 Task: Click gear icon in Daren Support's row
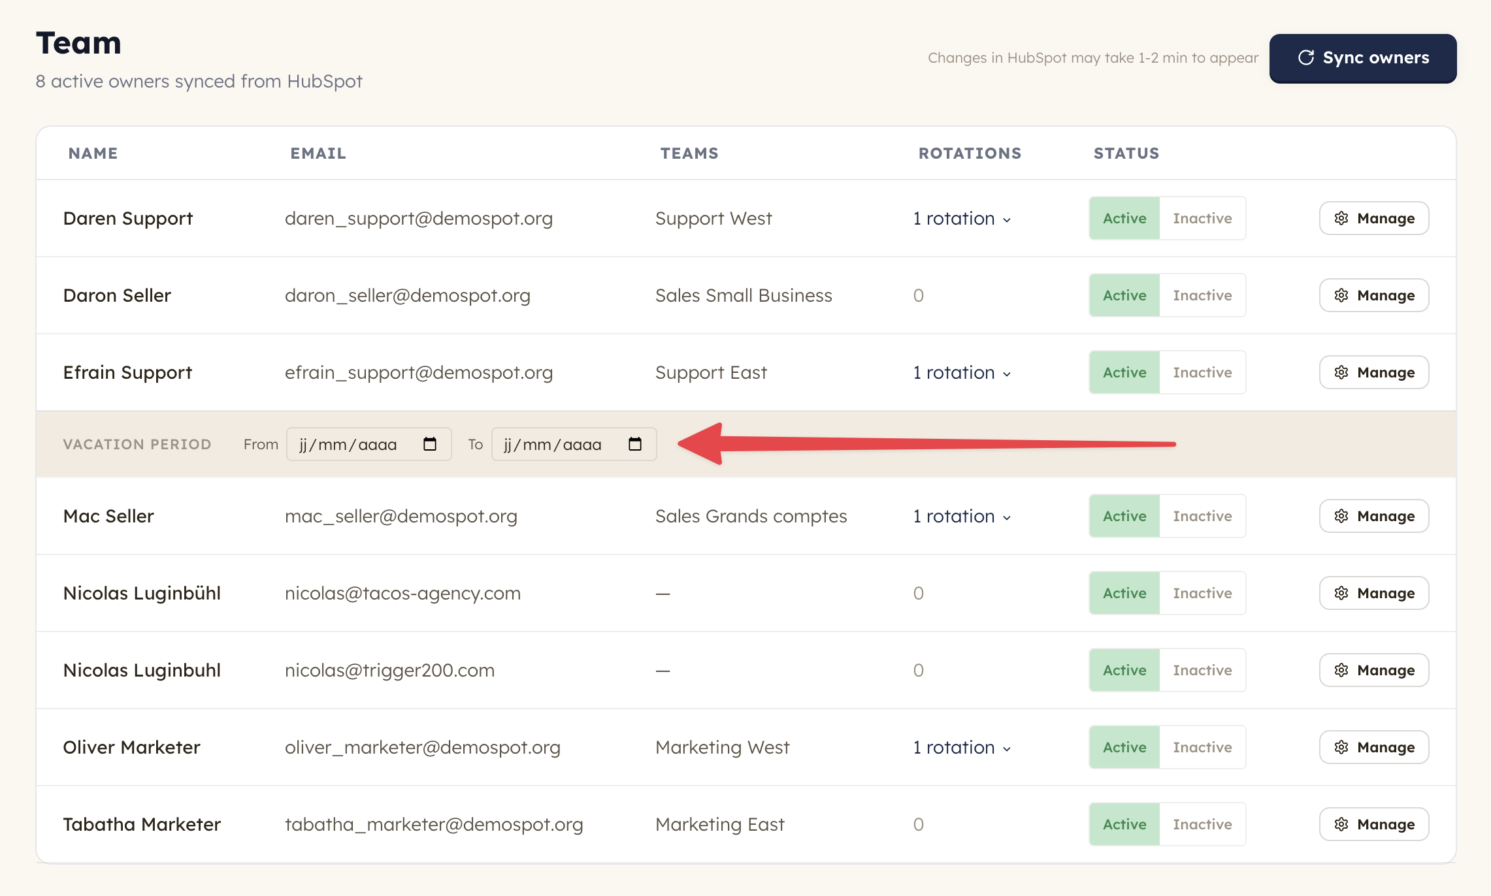coord(1341,218)
